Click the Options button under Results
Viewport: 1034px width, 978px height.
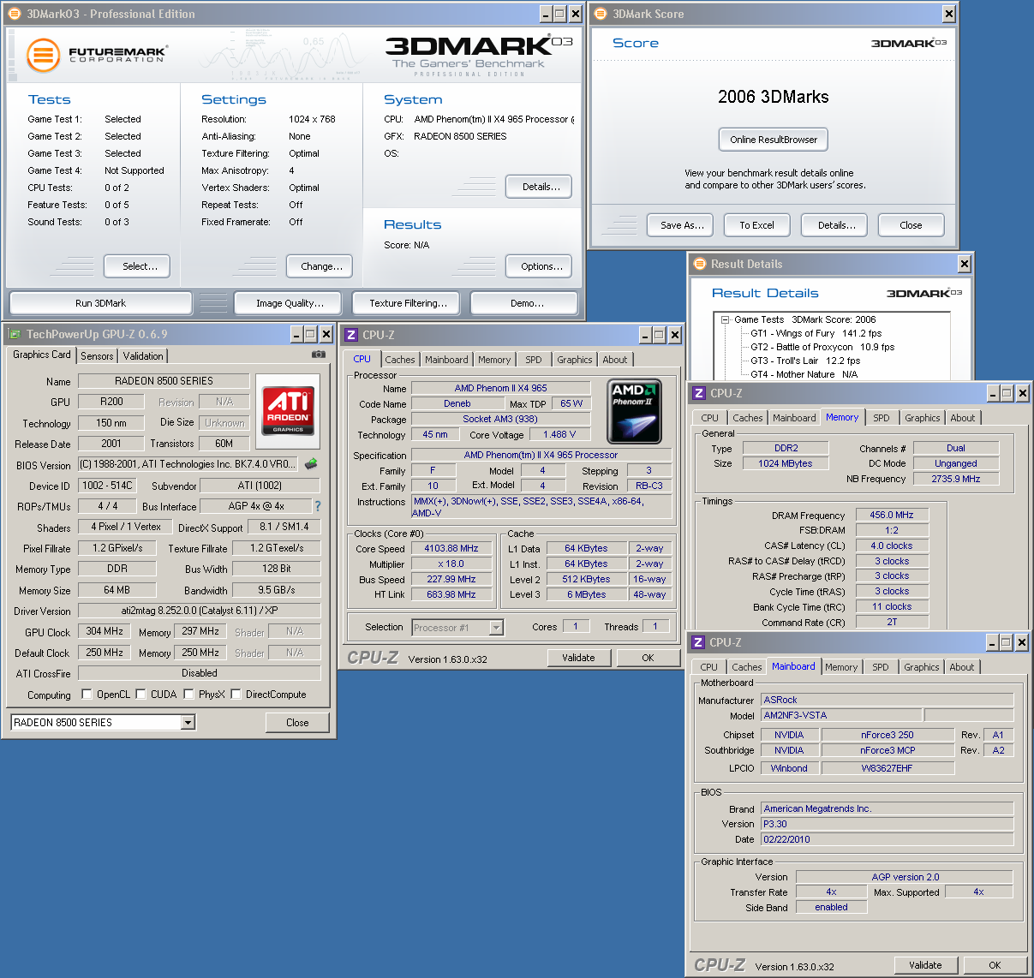[539, 266]
